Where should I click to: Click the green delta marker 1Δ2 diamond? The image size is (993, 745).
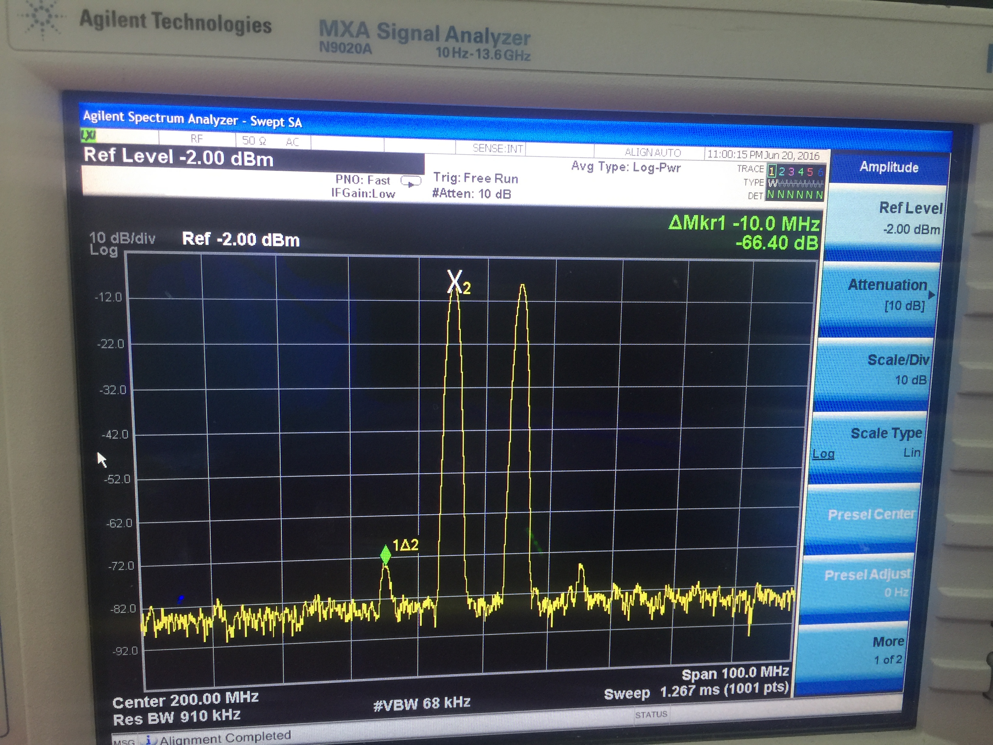coord(386,555)
